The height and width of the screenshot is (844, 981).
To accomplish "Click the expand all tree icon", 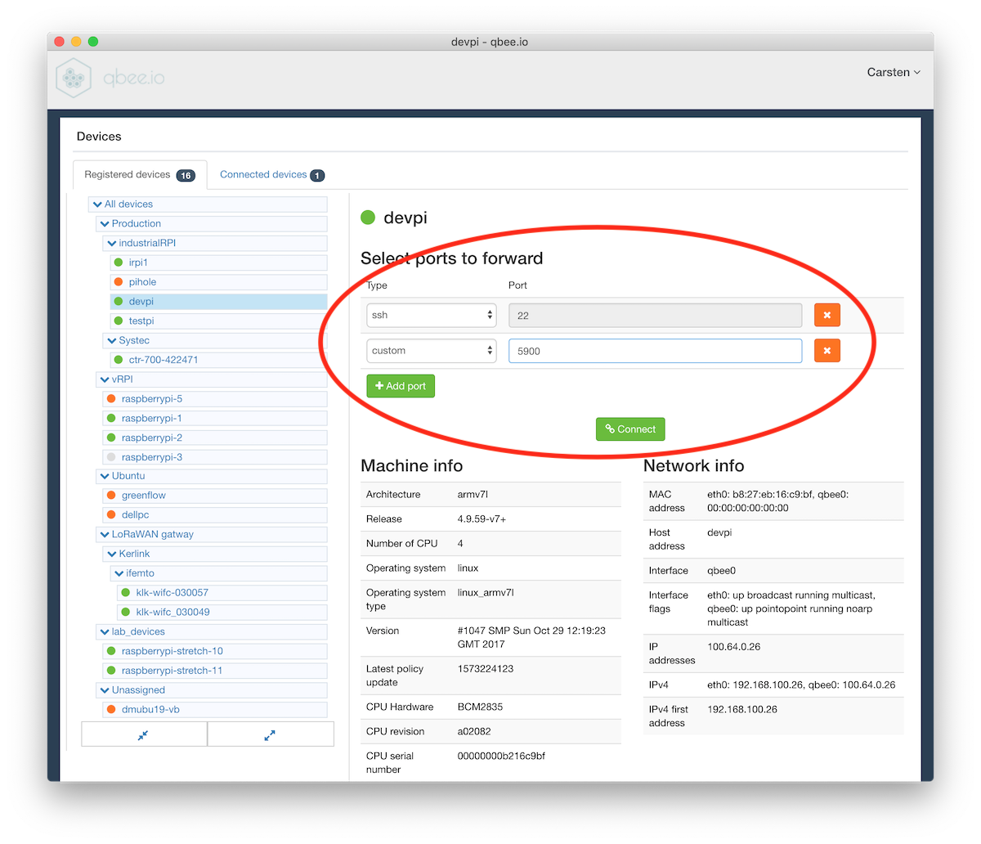I will [270, 734].
